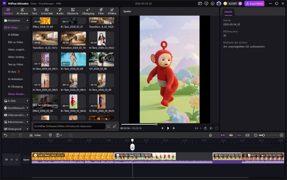
Task: Take a snapshot of the preview
Action: 205,128
